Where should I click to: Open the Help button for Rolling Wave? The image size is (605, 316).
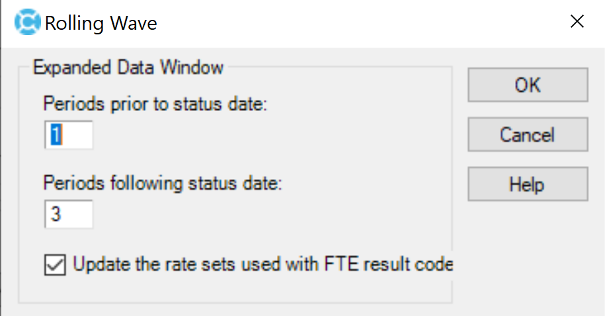(528, 184)
